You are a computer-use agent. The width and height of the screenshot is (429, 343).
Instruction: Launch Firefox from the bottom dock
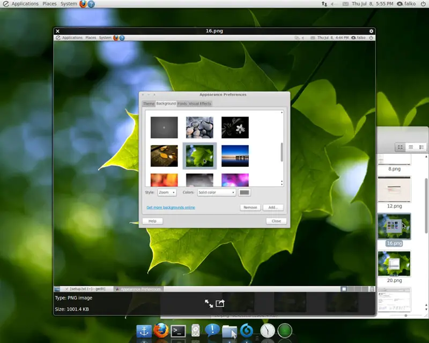point(160,331)
